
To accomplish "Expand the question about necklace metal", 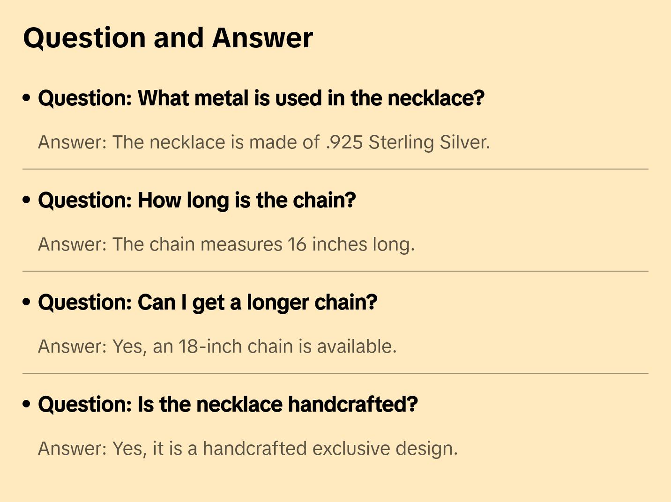I will click(x=261, y=98).
